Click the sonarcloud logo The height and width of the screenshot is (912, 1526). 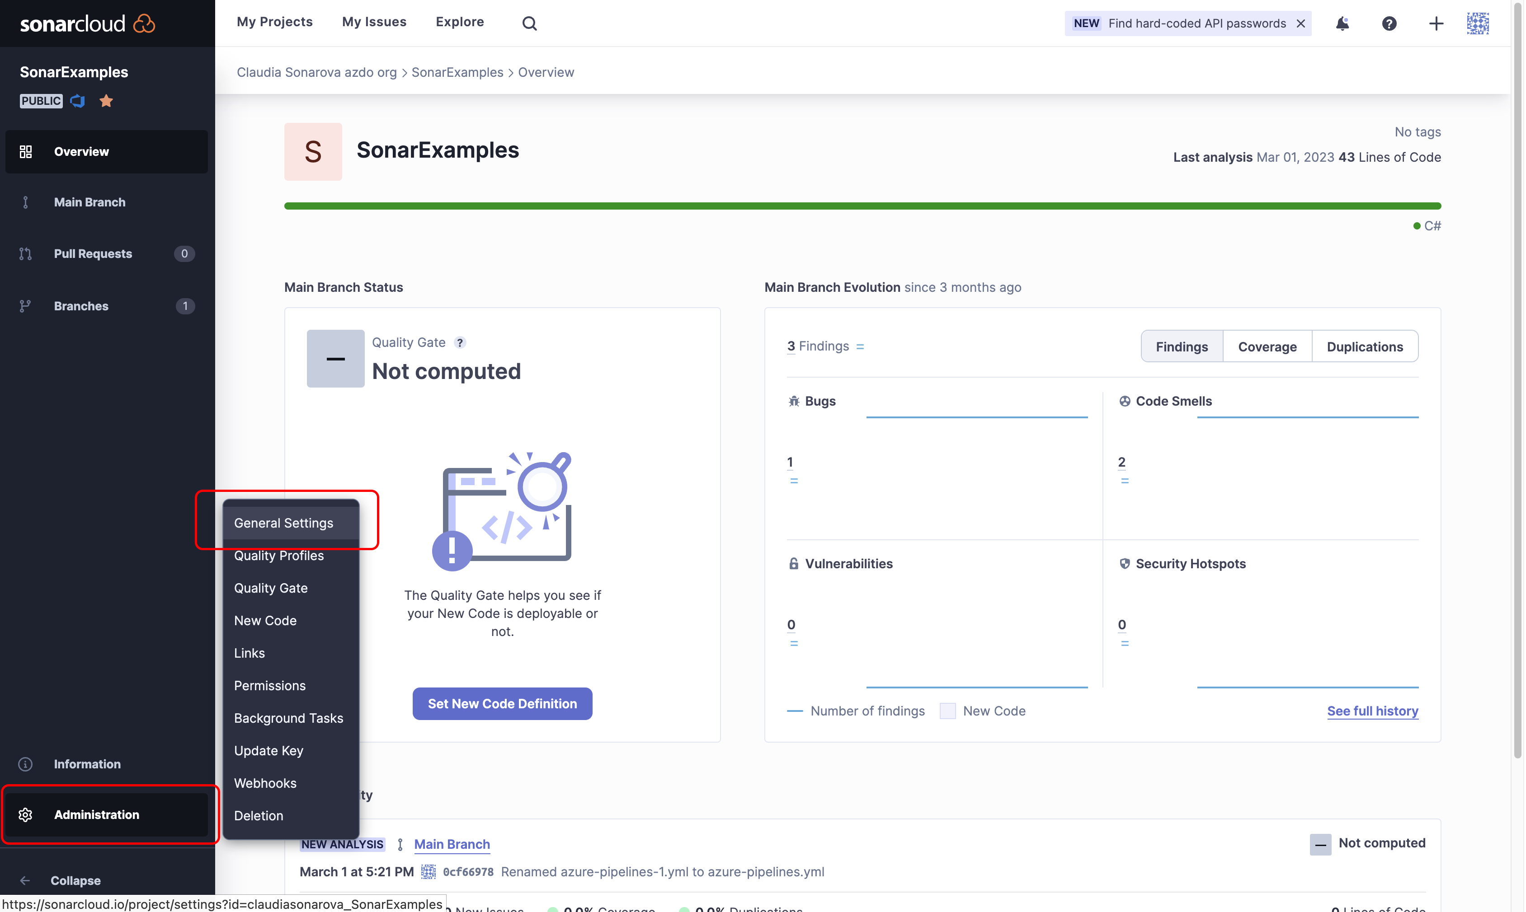[87, 23]
